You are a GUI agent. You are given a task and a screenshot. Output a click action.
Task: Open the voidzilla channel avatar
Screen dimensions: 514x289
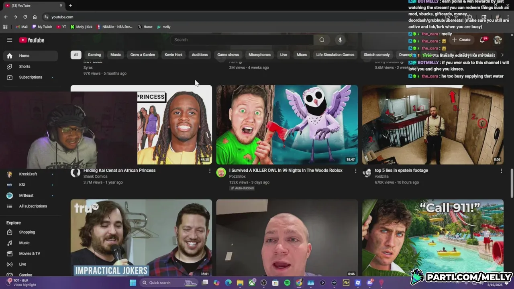pos(367,173)
